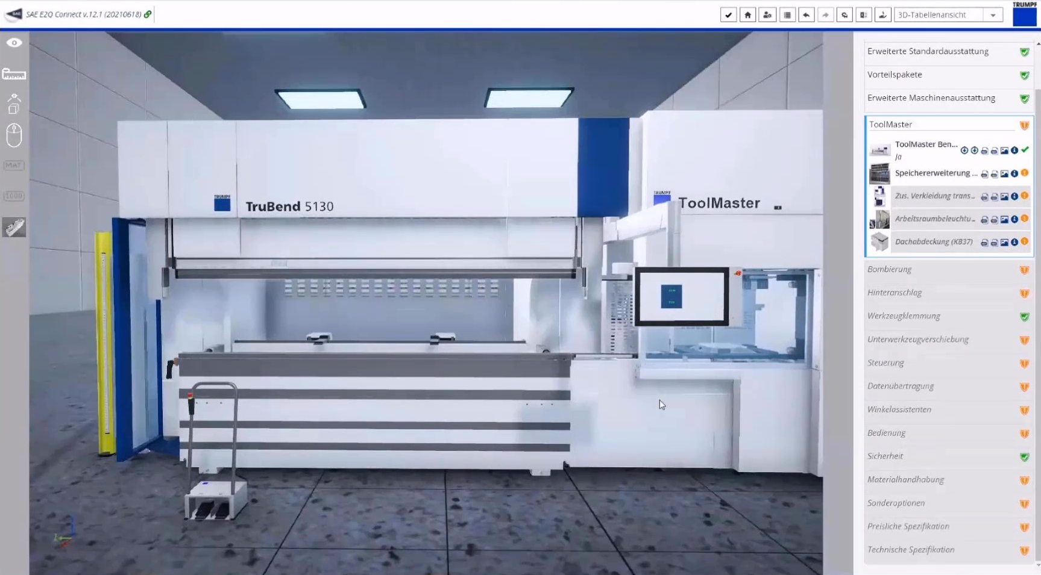Viewport: 1041px width, 575px height.
Task: Open info for Dachabdeckung (KB37)
Action: tap(1014, 243)
